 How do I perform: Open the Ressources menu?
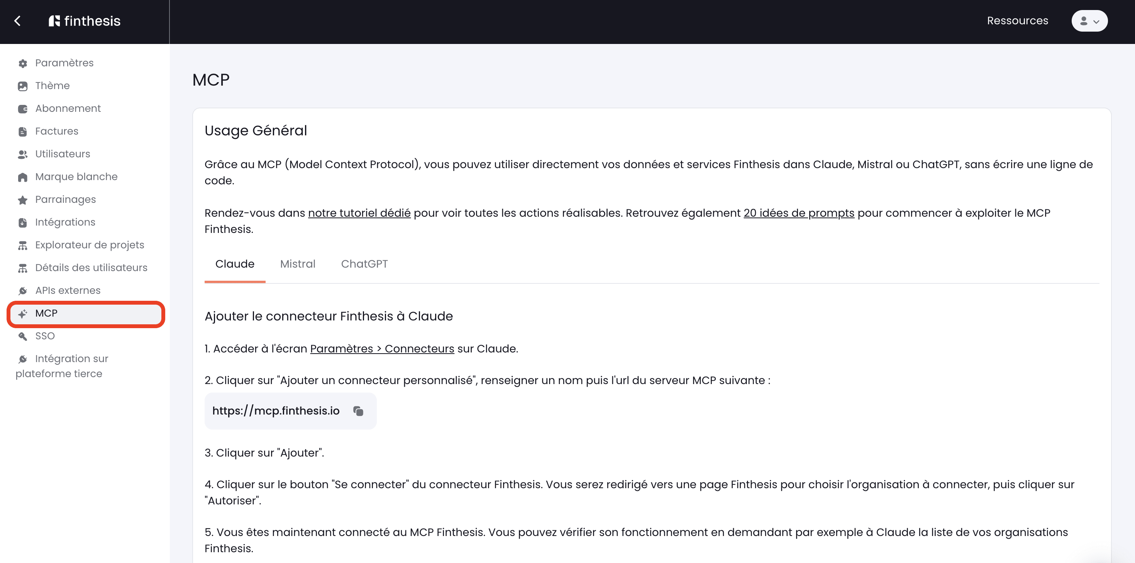(1017, 21)
